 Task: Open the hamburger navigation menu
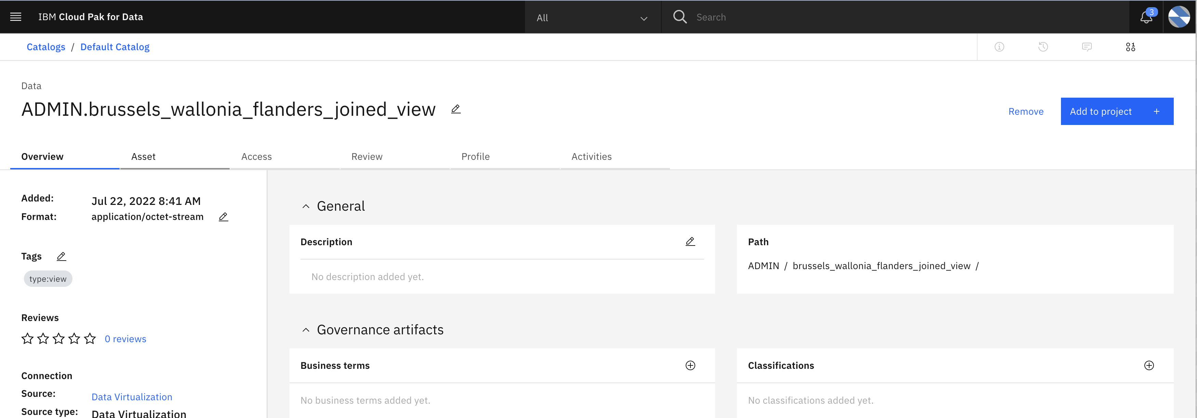coord(16,17)
